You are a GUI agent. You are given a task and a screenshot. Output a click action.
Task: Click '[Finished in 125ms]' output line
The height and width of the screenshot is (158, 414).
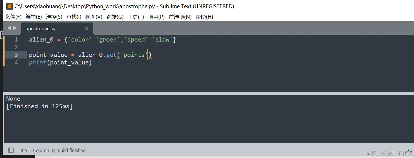point(40,106)
